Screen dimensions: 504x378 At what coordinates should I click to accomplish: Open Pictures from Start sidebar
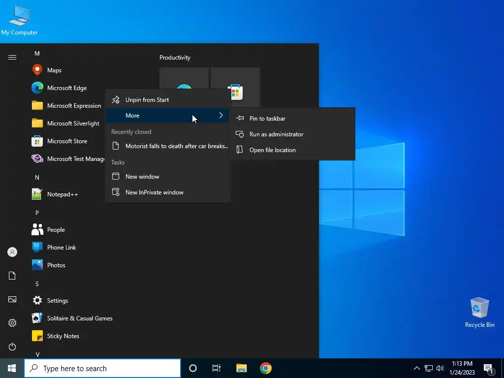pyautogui.click(x=12, y=299)
